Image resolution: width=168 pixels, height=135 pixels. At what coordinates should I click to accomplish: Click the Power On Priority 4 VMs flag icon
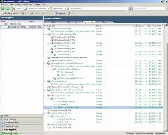(49, 125)
